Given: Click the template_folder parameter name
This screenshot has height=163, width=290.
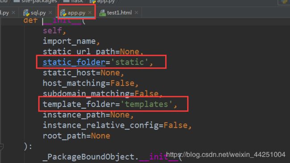Looking at the screenshot, I should (79, 104).
